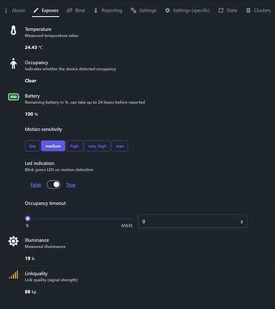
Task: Click the chain link Bind icon
Action: click(69, 11)
